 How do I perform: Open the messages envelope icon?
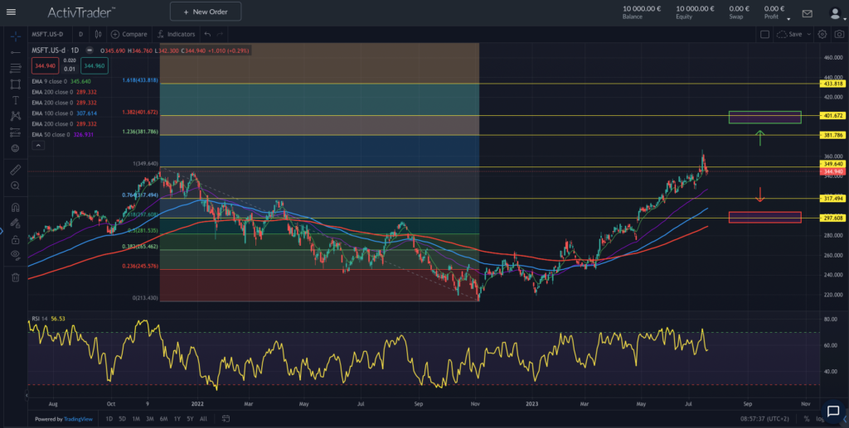808,13
